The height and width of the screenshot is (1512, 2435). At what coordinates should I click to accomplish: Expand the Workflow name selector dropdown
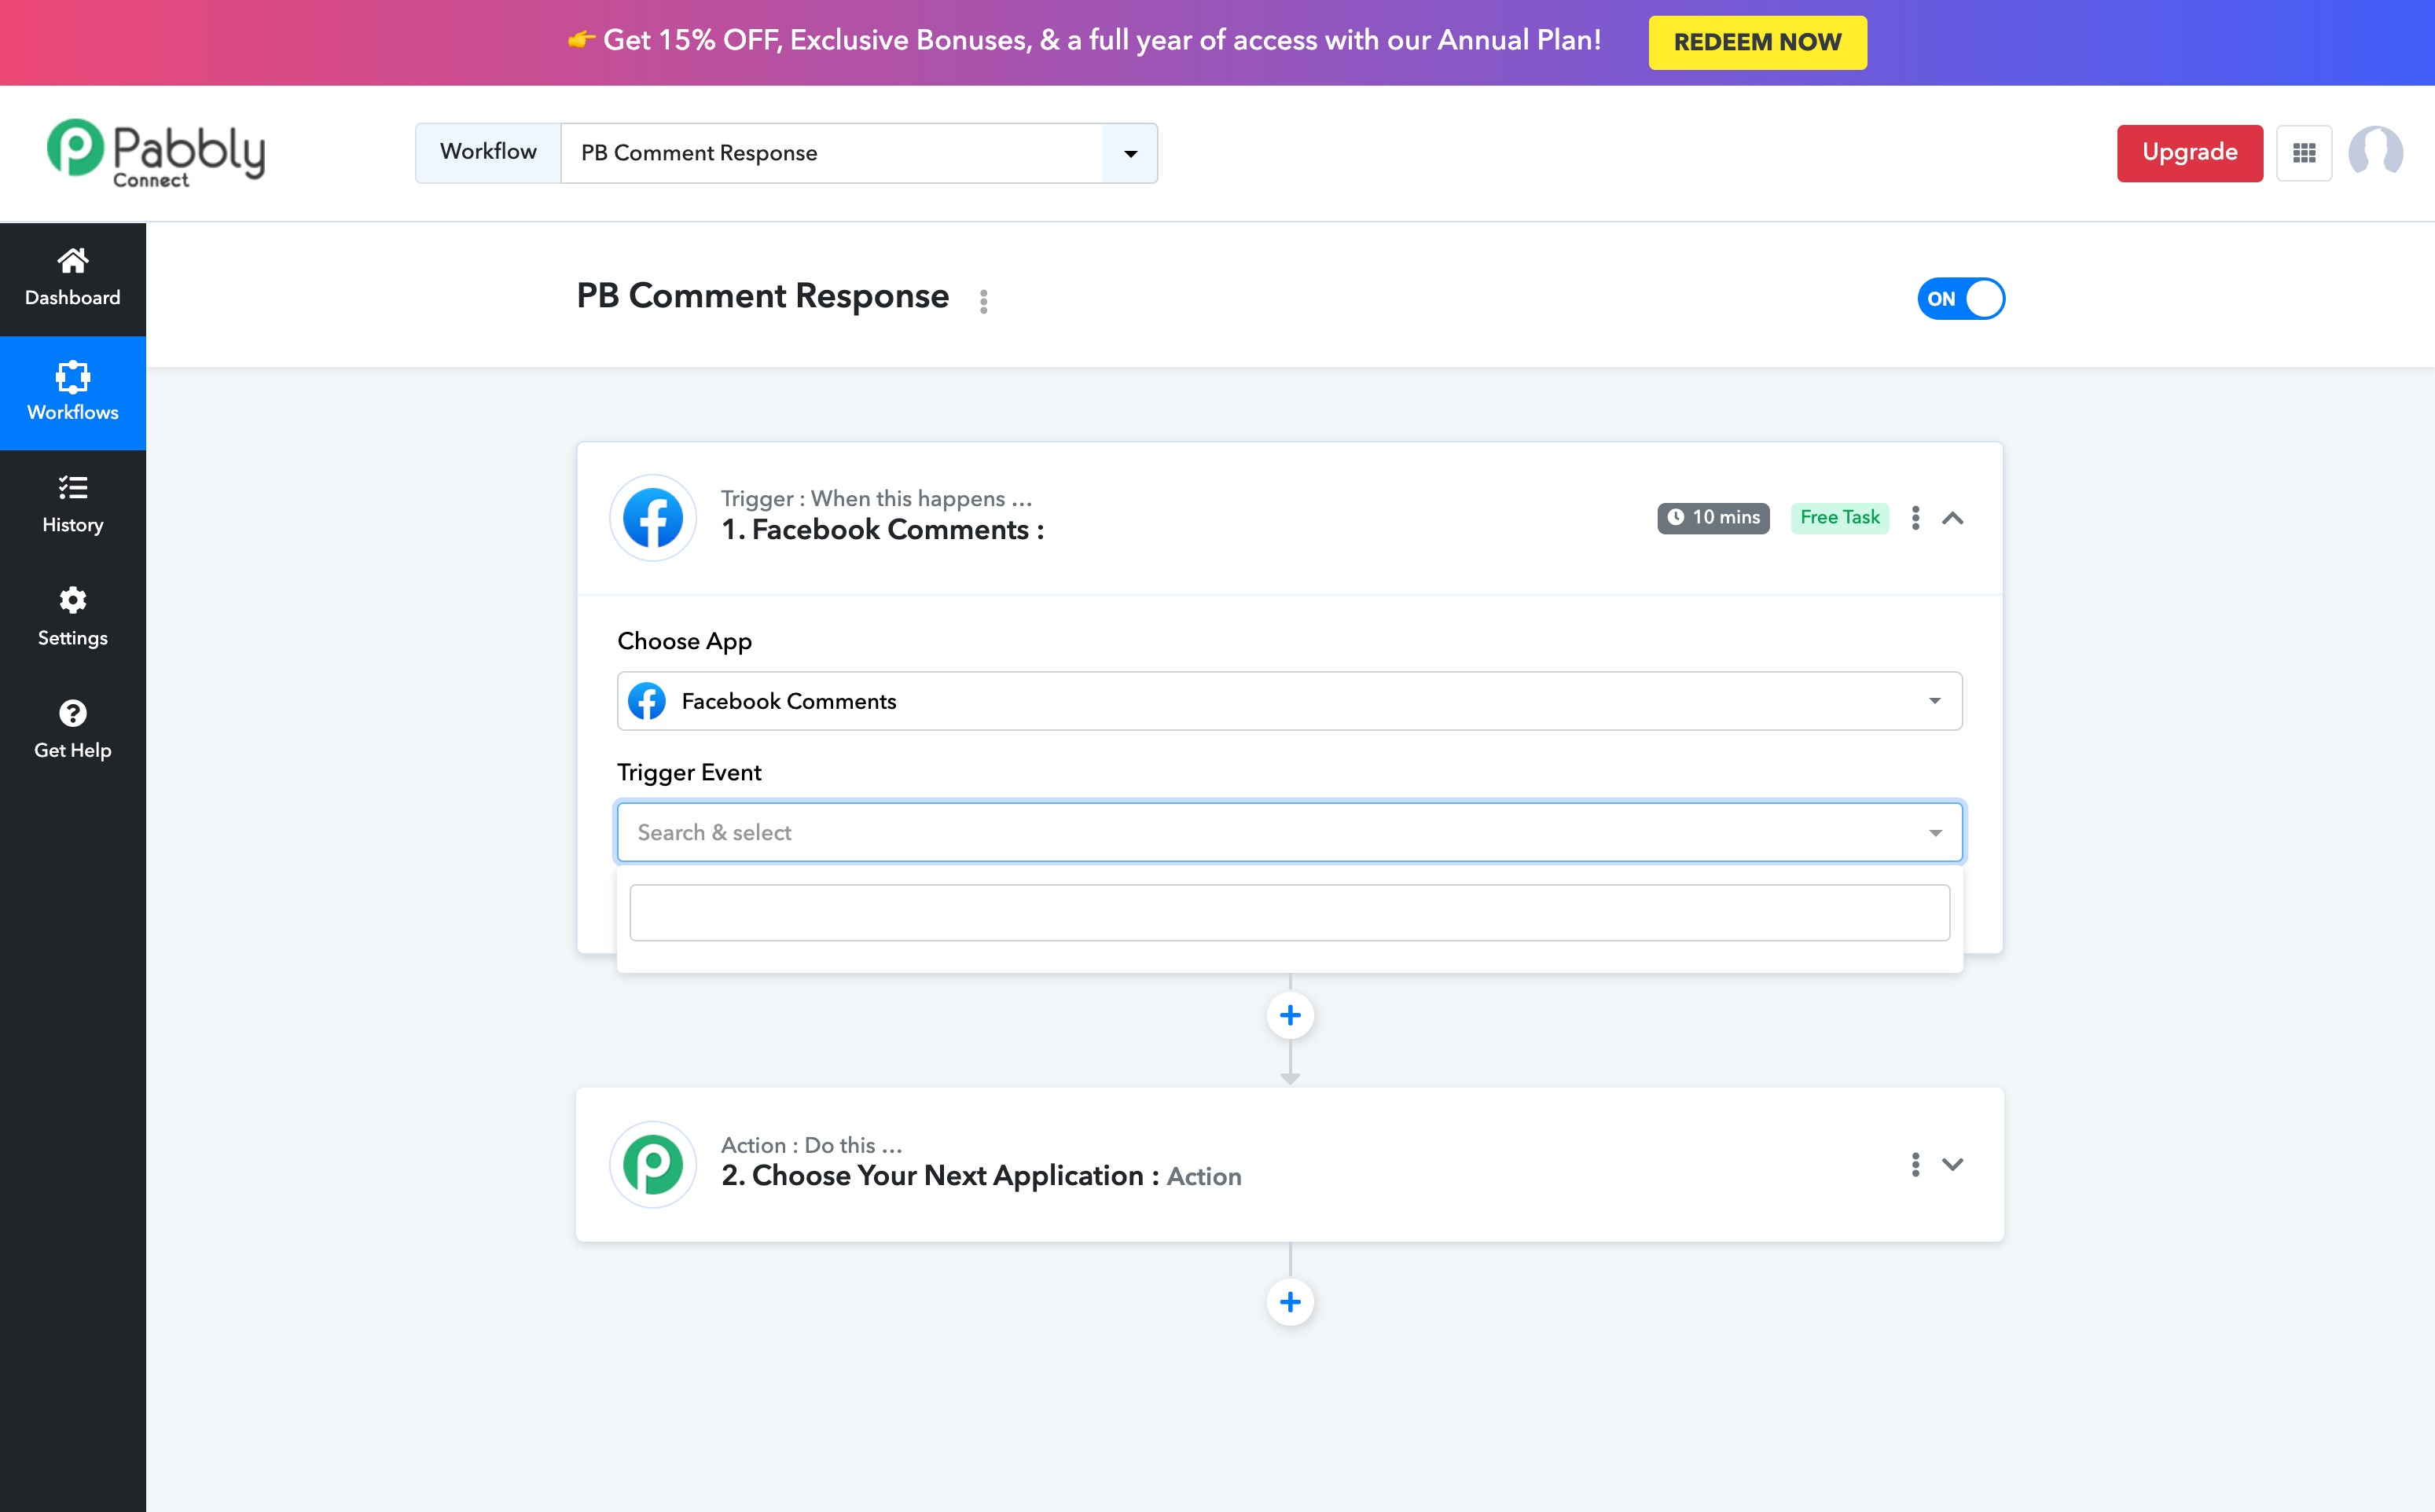[1130, 153]
